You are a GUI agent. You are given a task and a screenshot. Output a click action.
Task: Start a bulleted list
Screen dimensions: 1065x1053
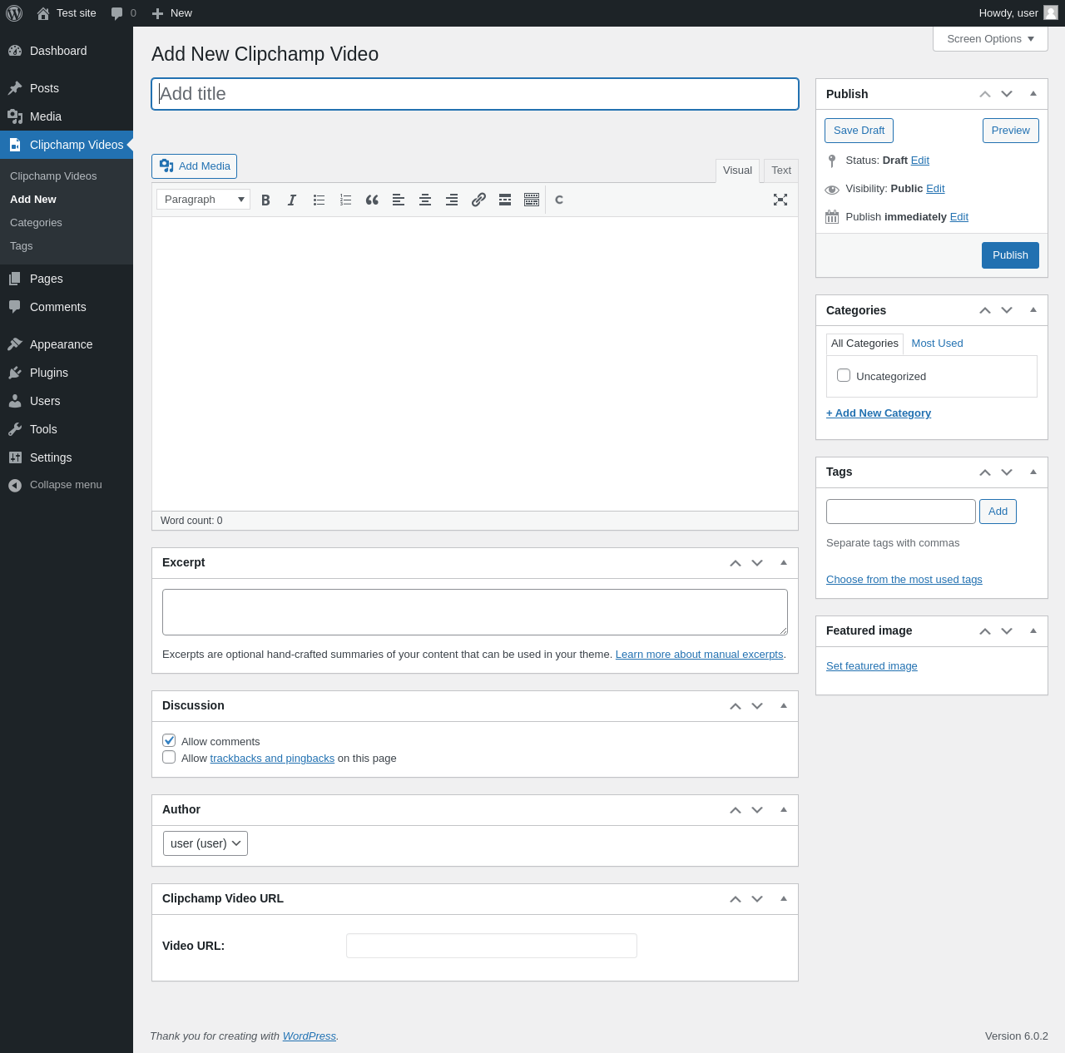319,200
